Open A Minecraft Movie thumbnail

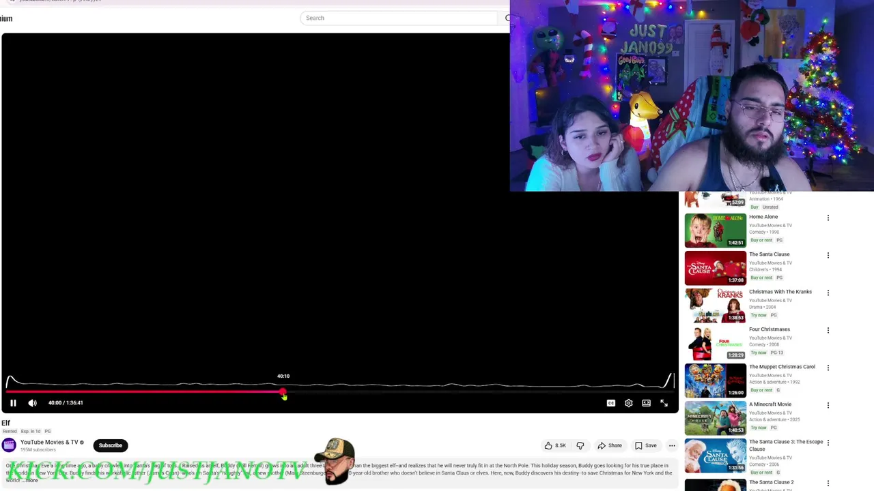[x=716, y=418]
